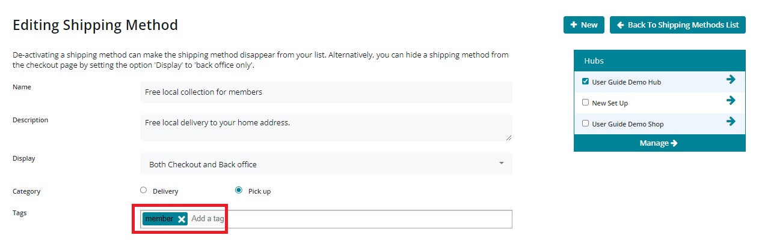Check the New Set Up checkbox
759x244 pixels.
585,103
